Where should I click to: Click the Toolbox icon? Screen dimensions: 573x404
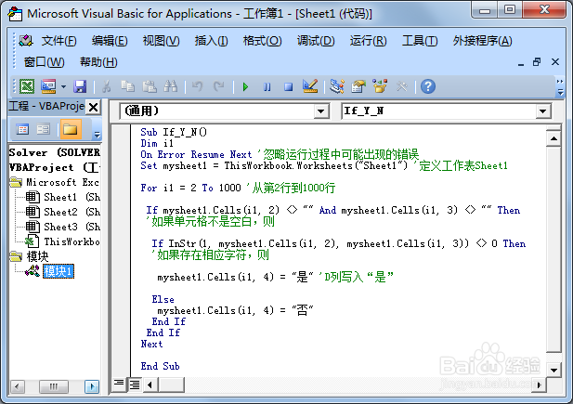[x=401, y=86]
